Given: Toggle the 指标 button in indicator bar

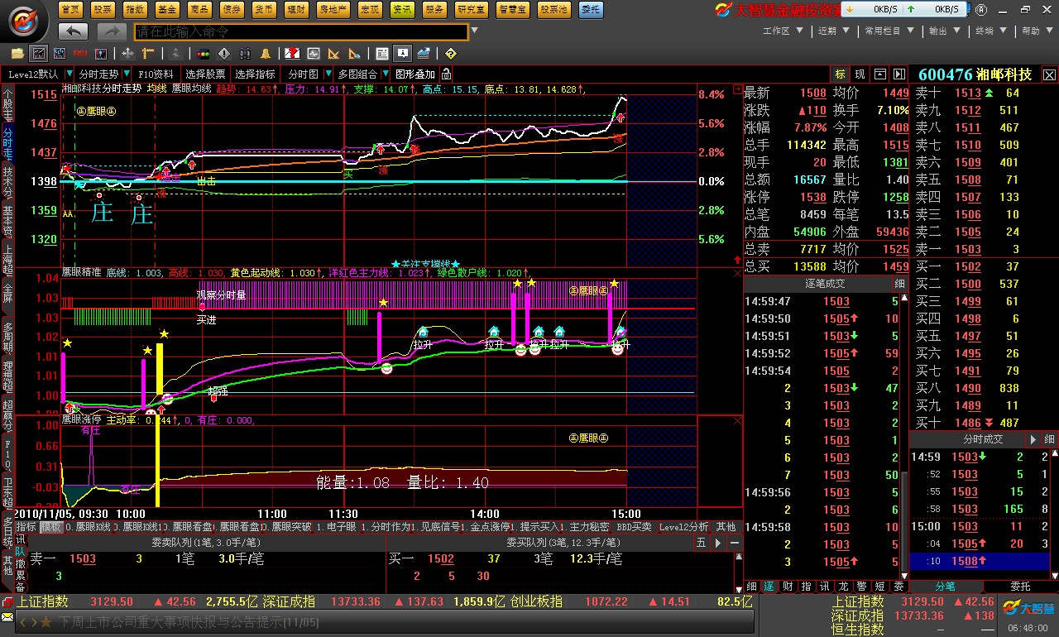Looking at the screenshot, I should pyautogui.click(x=26, y=527).
